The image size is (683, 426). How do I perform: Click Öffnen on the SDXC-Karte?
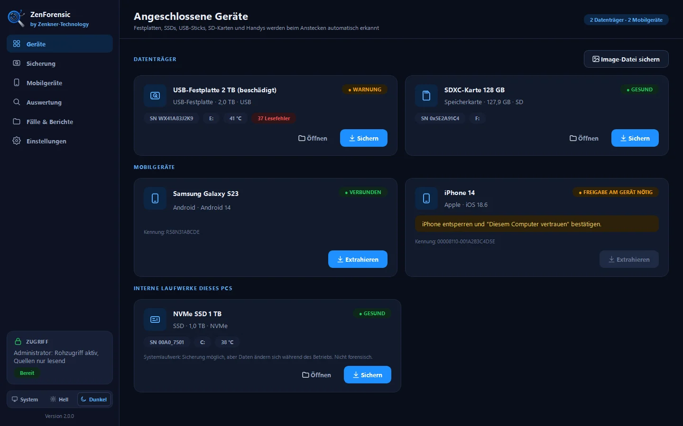[584, 138]
